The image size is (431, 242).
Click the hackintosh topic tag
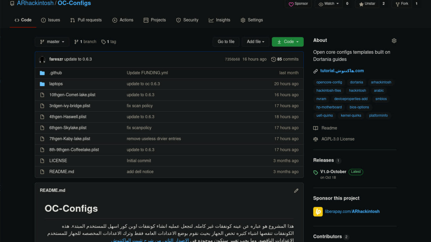click(357, 90)
